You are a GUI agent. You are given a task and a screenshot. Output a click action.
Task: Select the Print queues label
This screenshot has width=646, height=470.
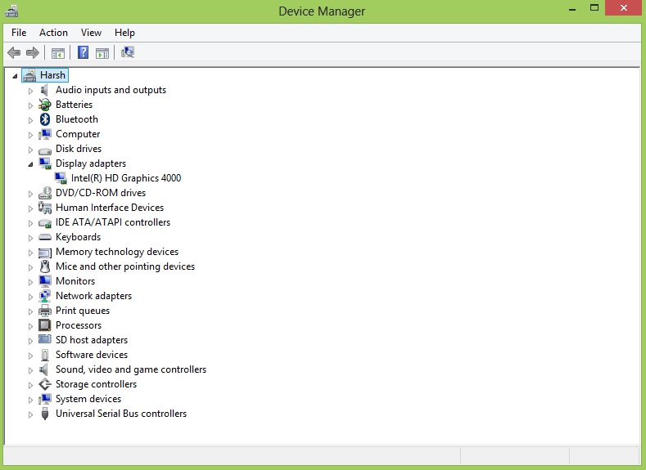83,311
